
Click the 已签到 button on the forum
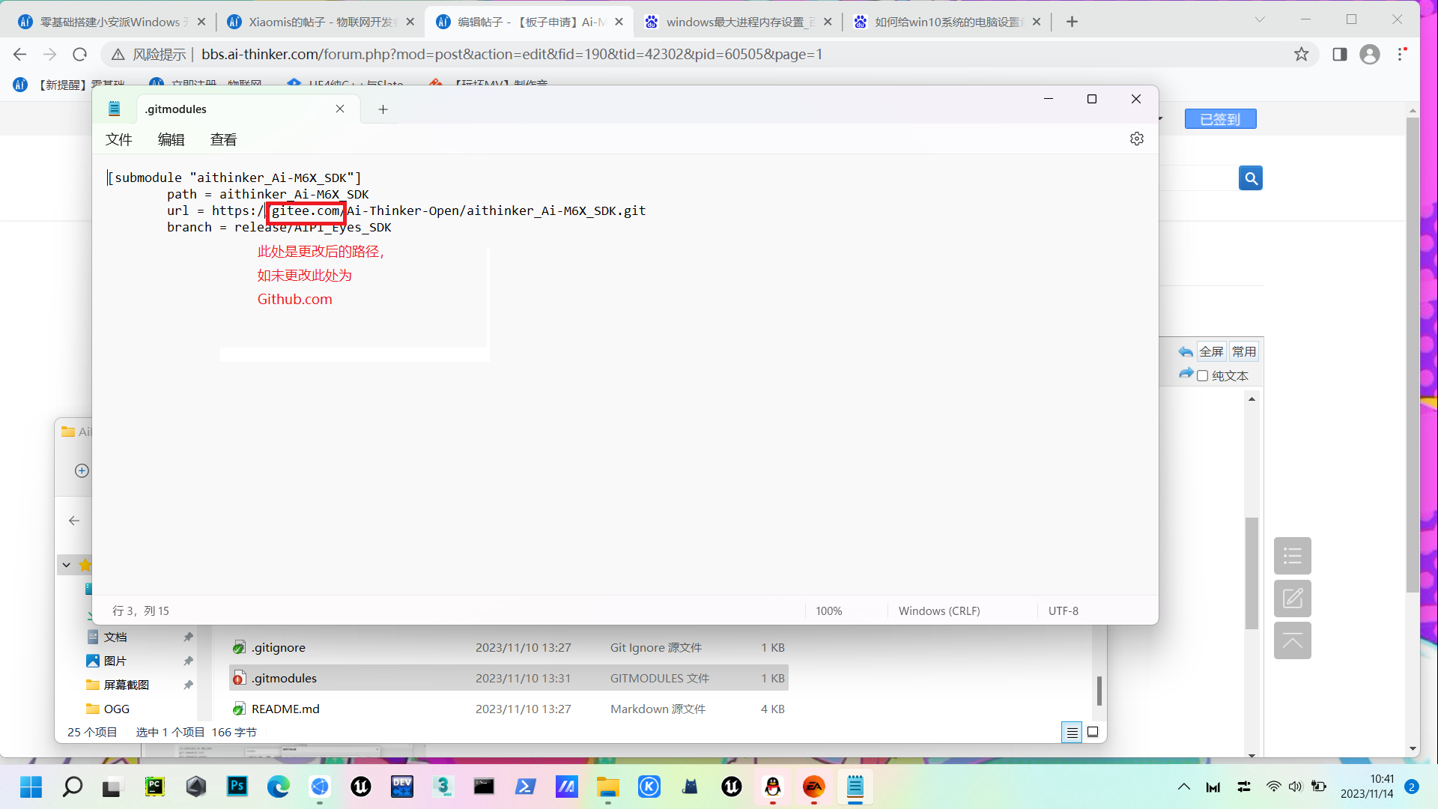(x=1220, y=119)
